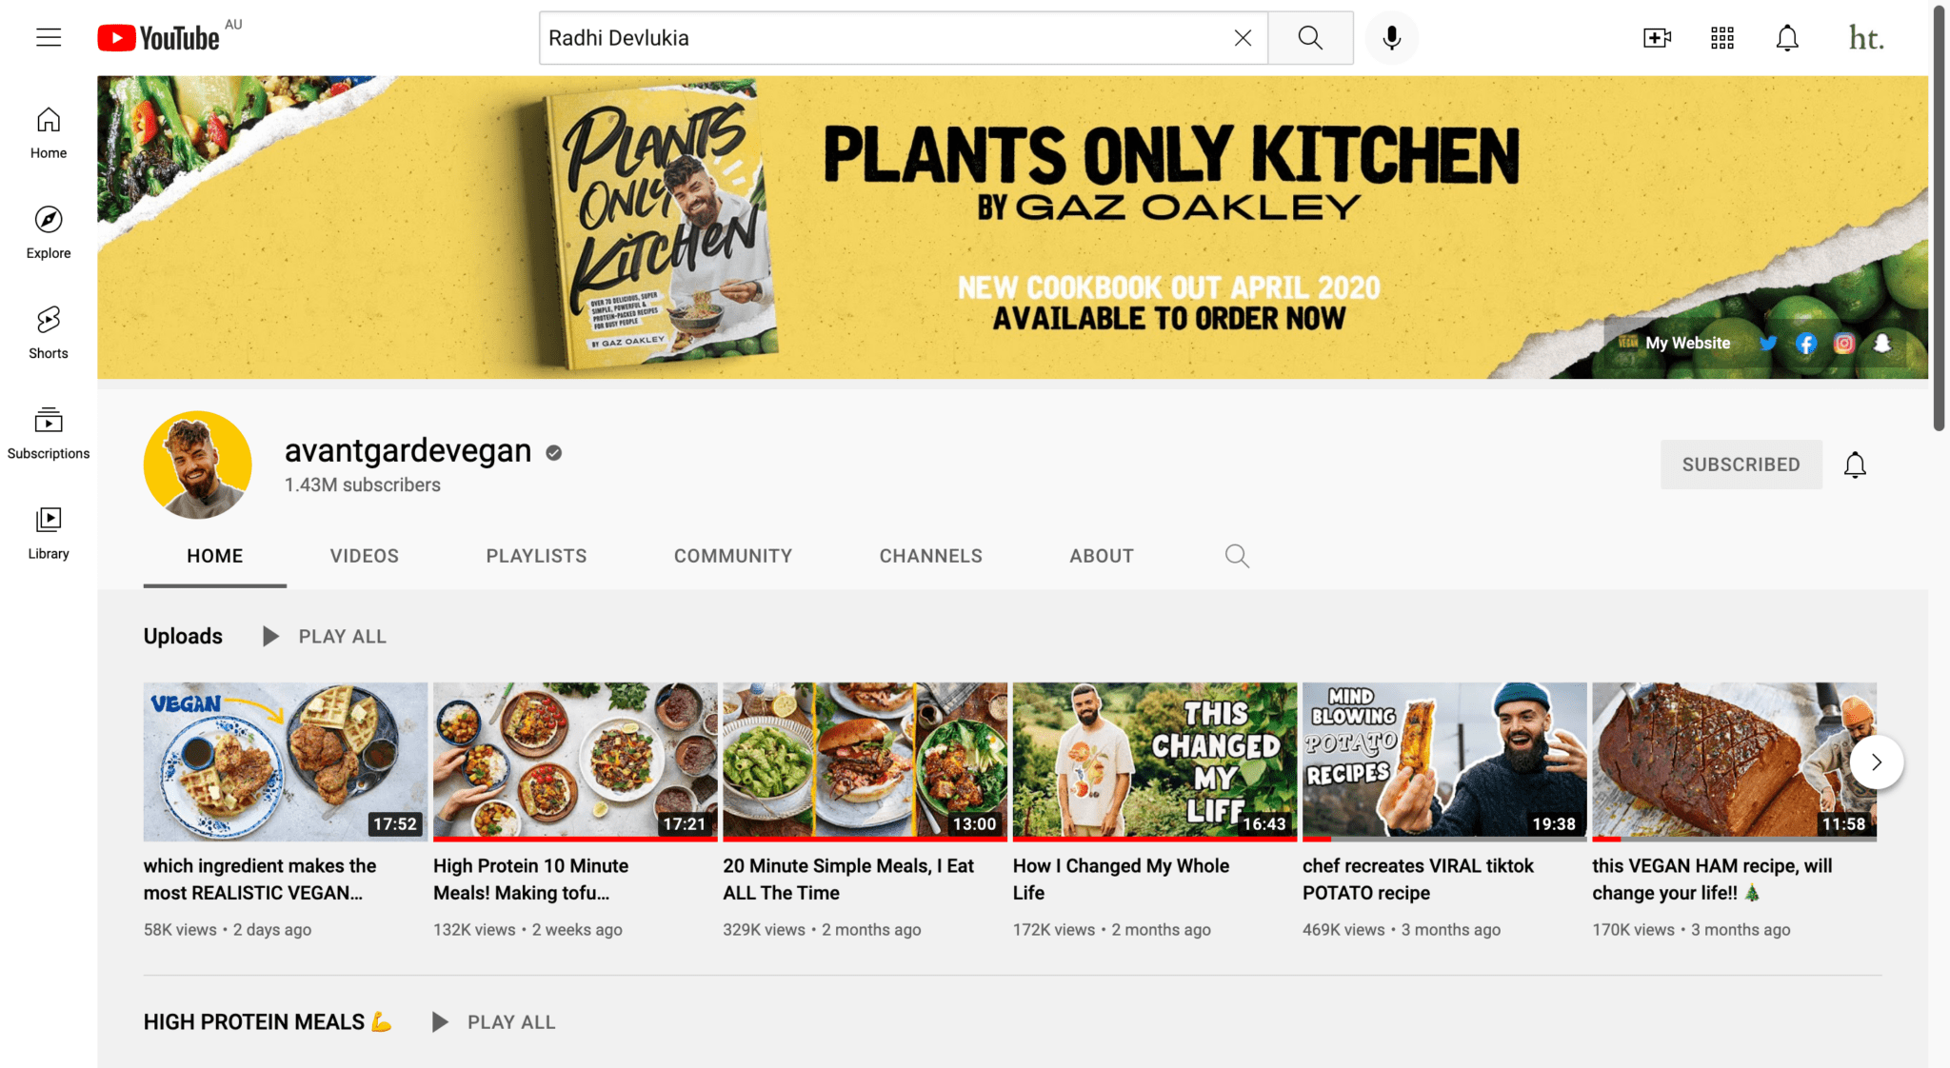Viewport: 1950px width, 1068px height.
Task: Click the avantgardevegan channel avatar
Action: tap(198, 465)
